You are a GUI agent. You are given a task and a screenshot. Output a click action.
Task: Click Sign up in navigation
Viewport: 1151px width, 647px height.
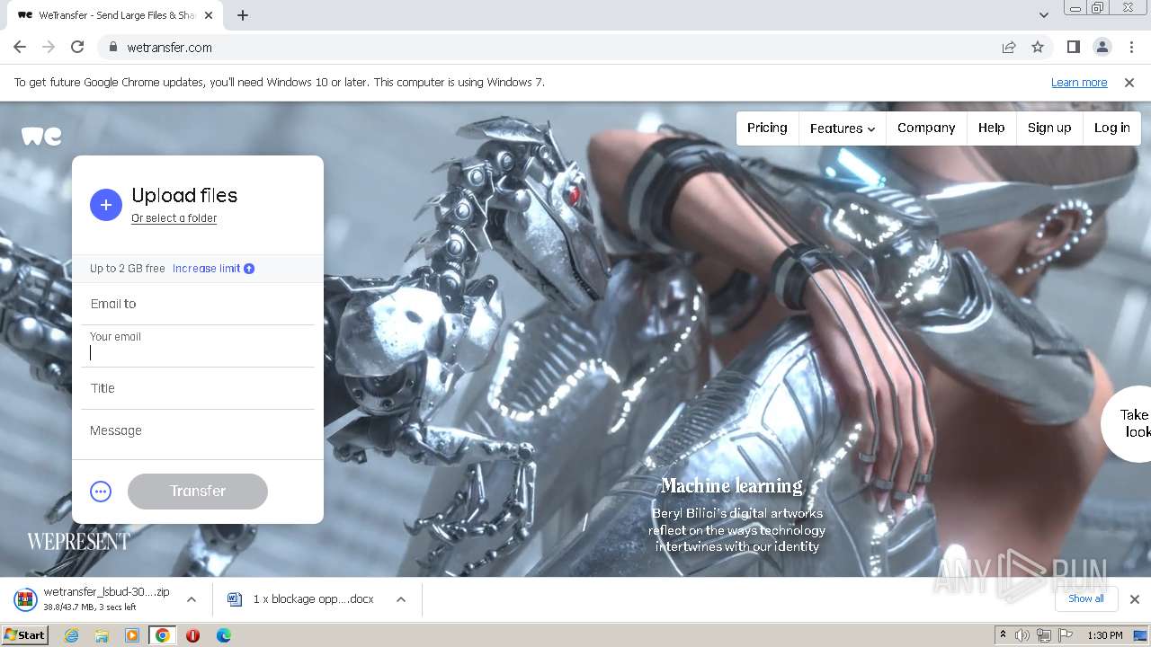[x=1049, y=129]
